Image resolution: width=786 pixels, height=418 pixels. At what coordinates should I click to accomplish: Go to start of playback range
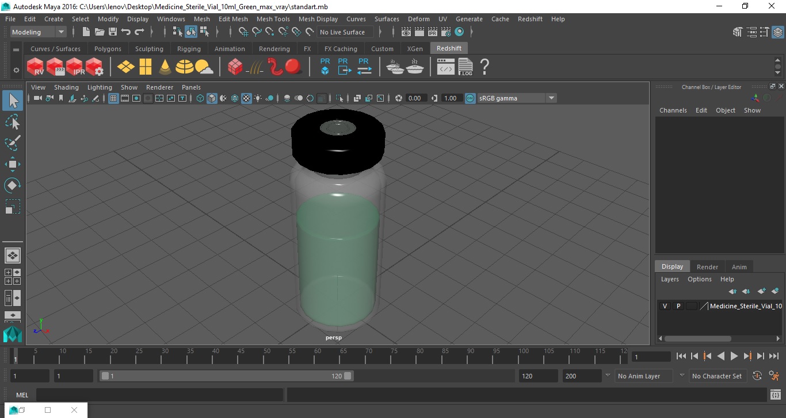[681, 356]
